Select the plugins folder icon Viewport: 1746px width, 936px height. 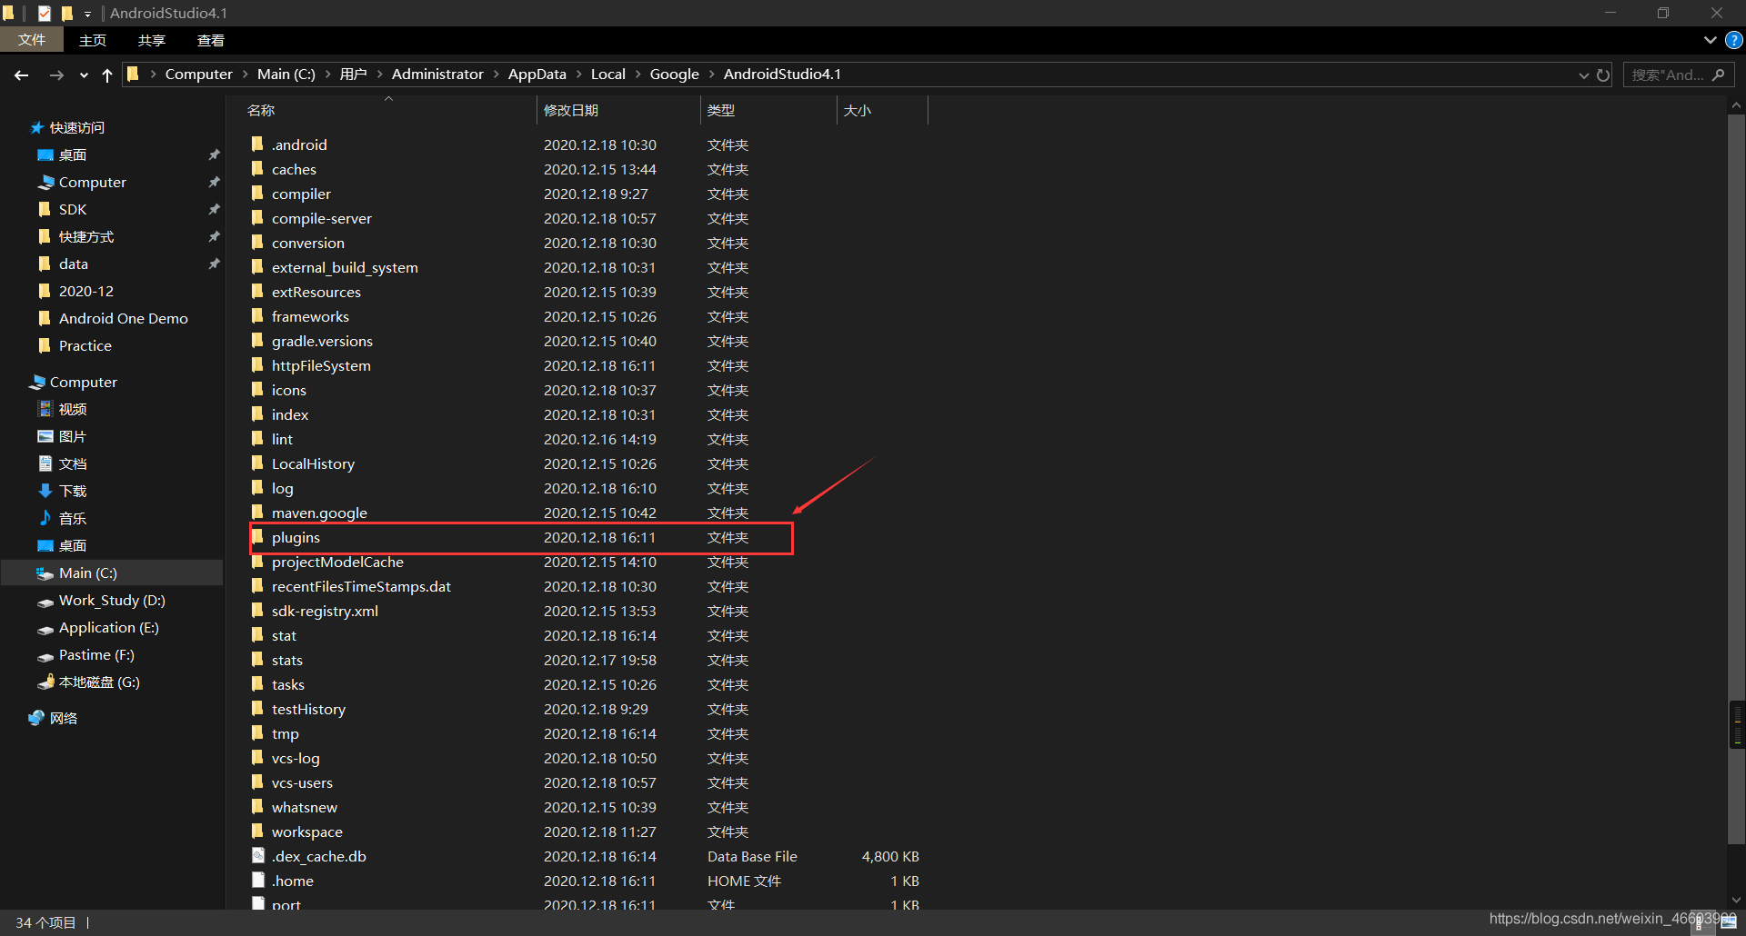257,536
